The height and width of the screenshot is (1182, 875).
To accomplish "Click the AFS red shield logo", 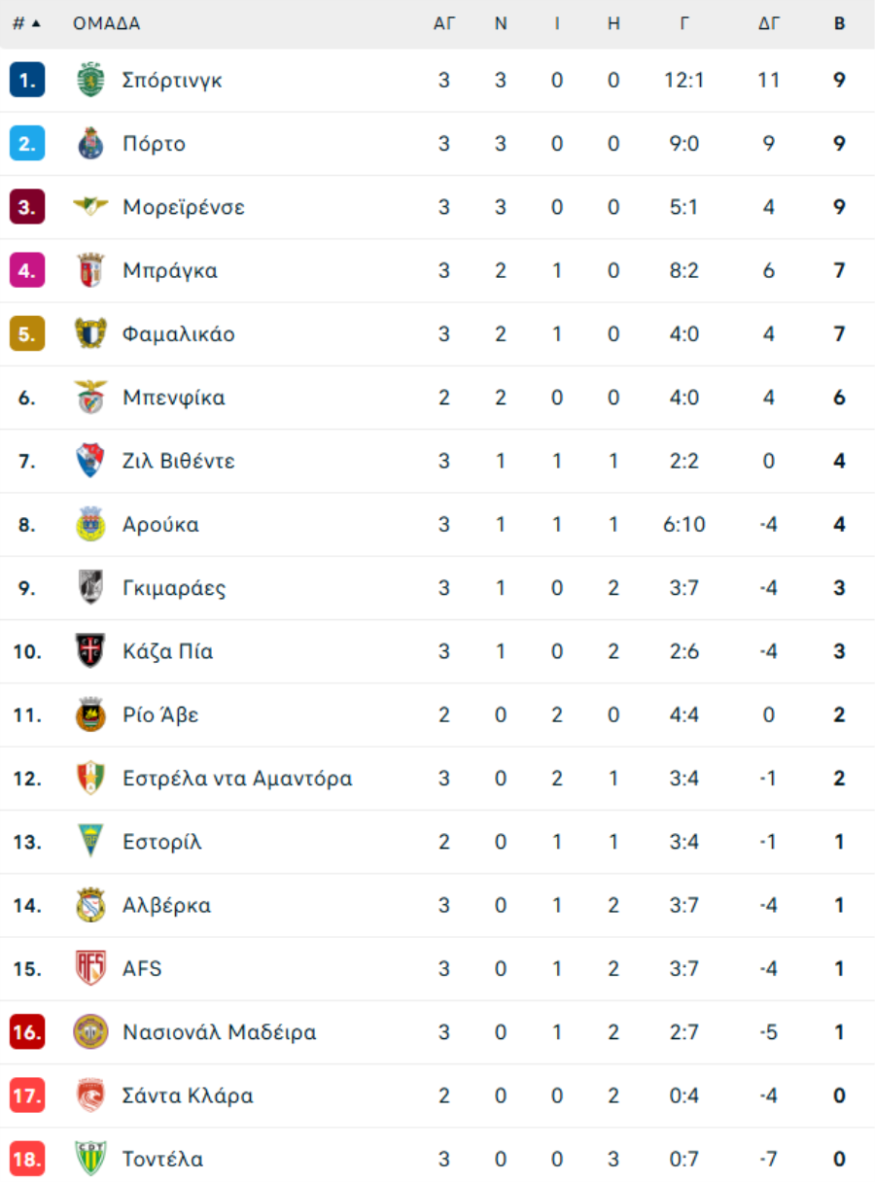I will (x=90, y=968).
